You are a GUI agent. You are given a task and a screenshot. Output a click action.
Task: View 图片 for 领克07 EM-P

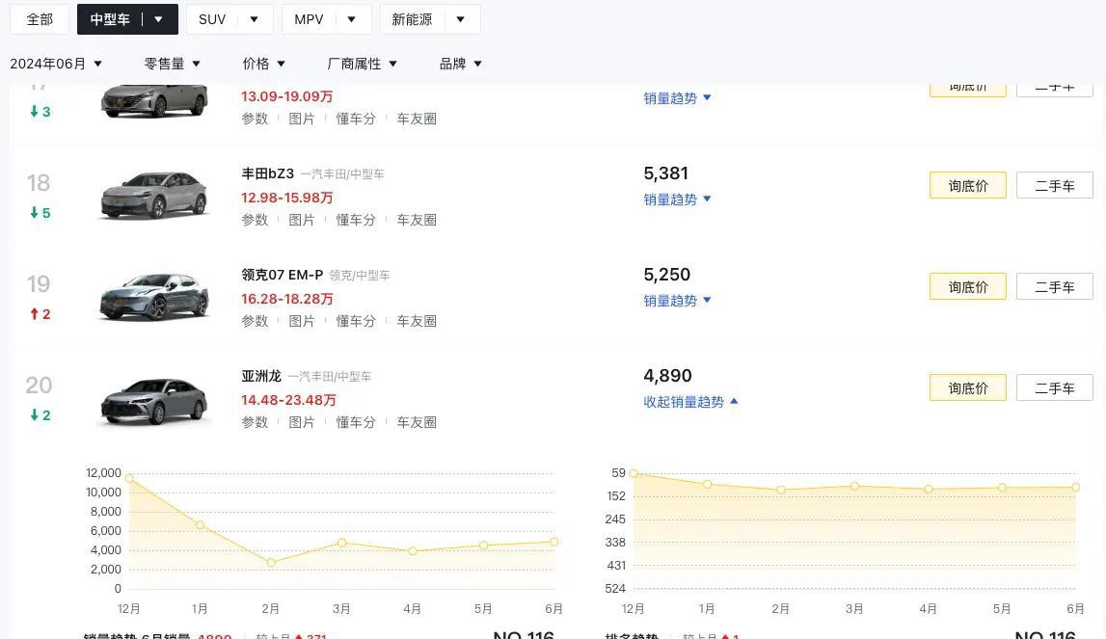tap(302, 321)
